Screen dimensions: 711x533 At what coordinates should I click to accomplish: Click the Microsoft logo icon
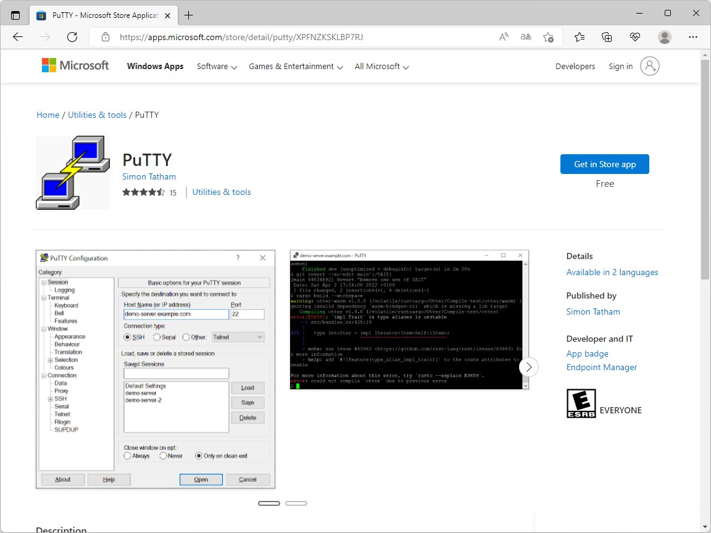[48, 65]
